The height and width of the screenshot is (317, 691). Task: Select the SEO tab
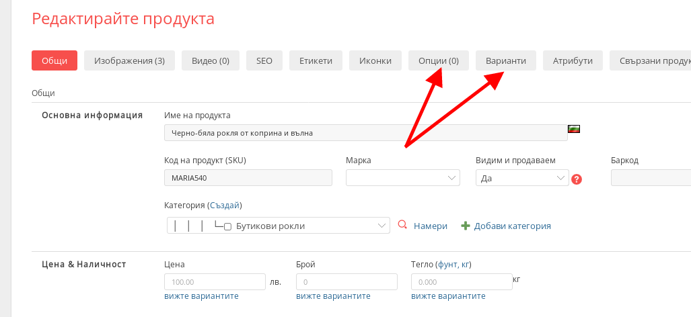pos(264,60)
